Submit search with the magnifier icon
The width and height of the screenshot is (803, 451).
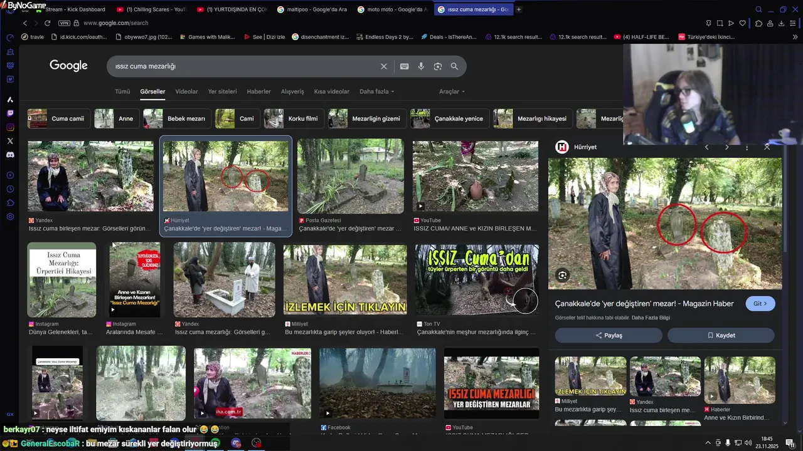454,66
